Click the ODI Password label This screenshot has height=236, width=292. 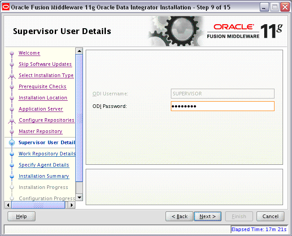[110, 106]
